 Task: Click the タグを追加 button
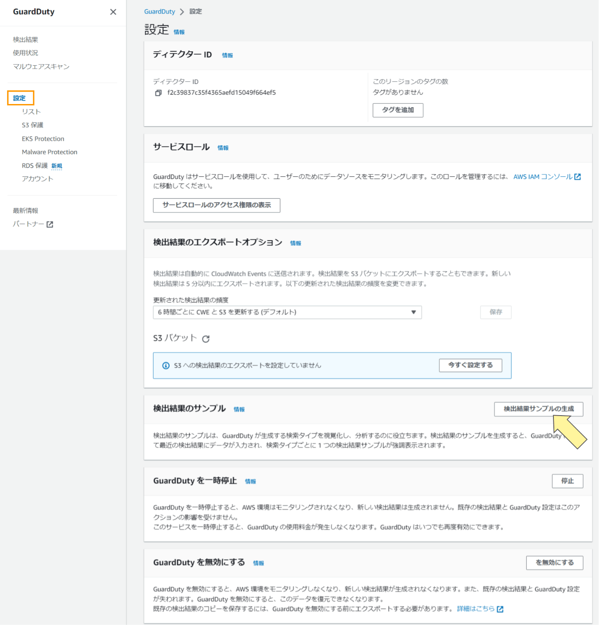point(398,110)
